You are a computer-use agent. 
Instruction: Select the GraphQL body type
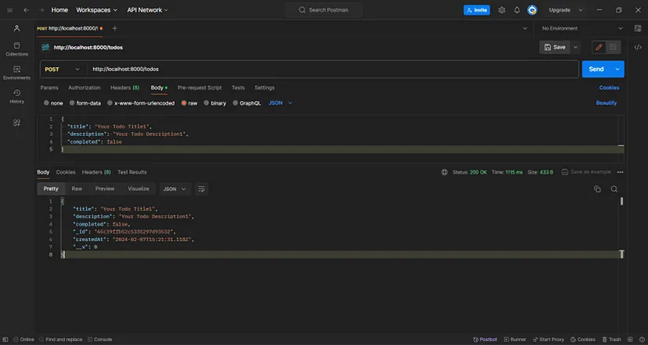[x=247, y=103]
